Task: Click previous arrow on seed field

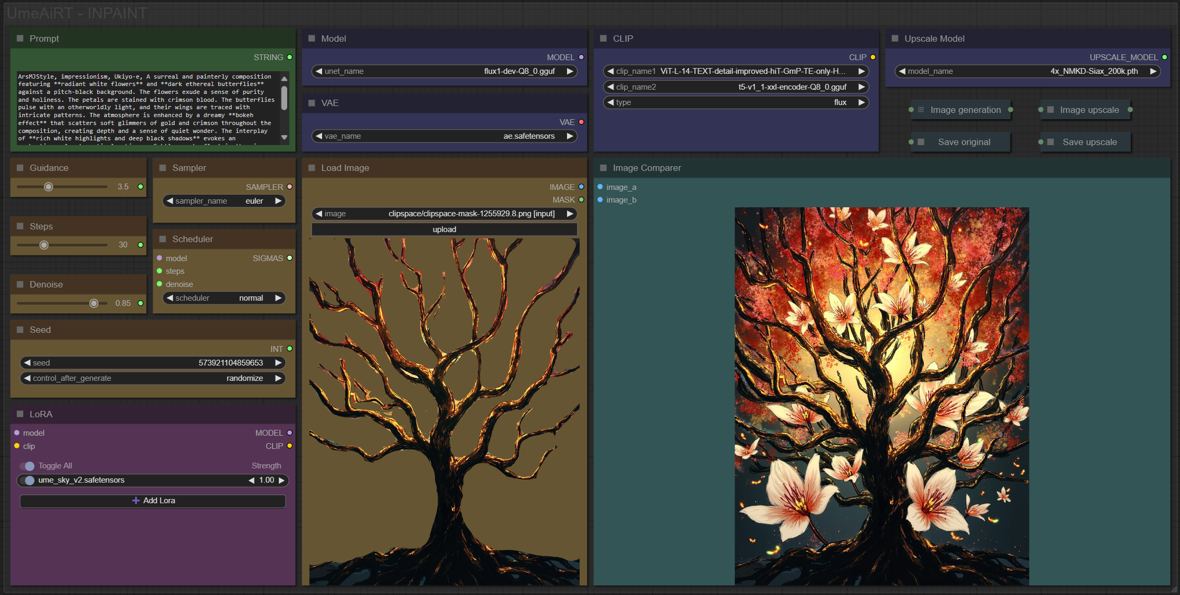Action: tap(27, 363)
